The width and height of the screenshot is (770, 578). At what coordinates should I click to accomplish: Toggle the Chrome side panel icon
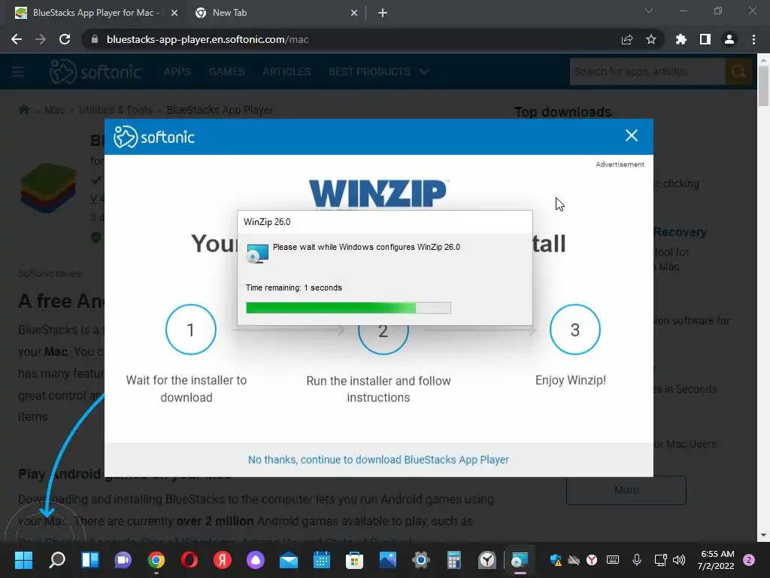coord(705,39)
